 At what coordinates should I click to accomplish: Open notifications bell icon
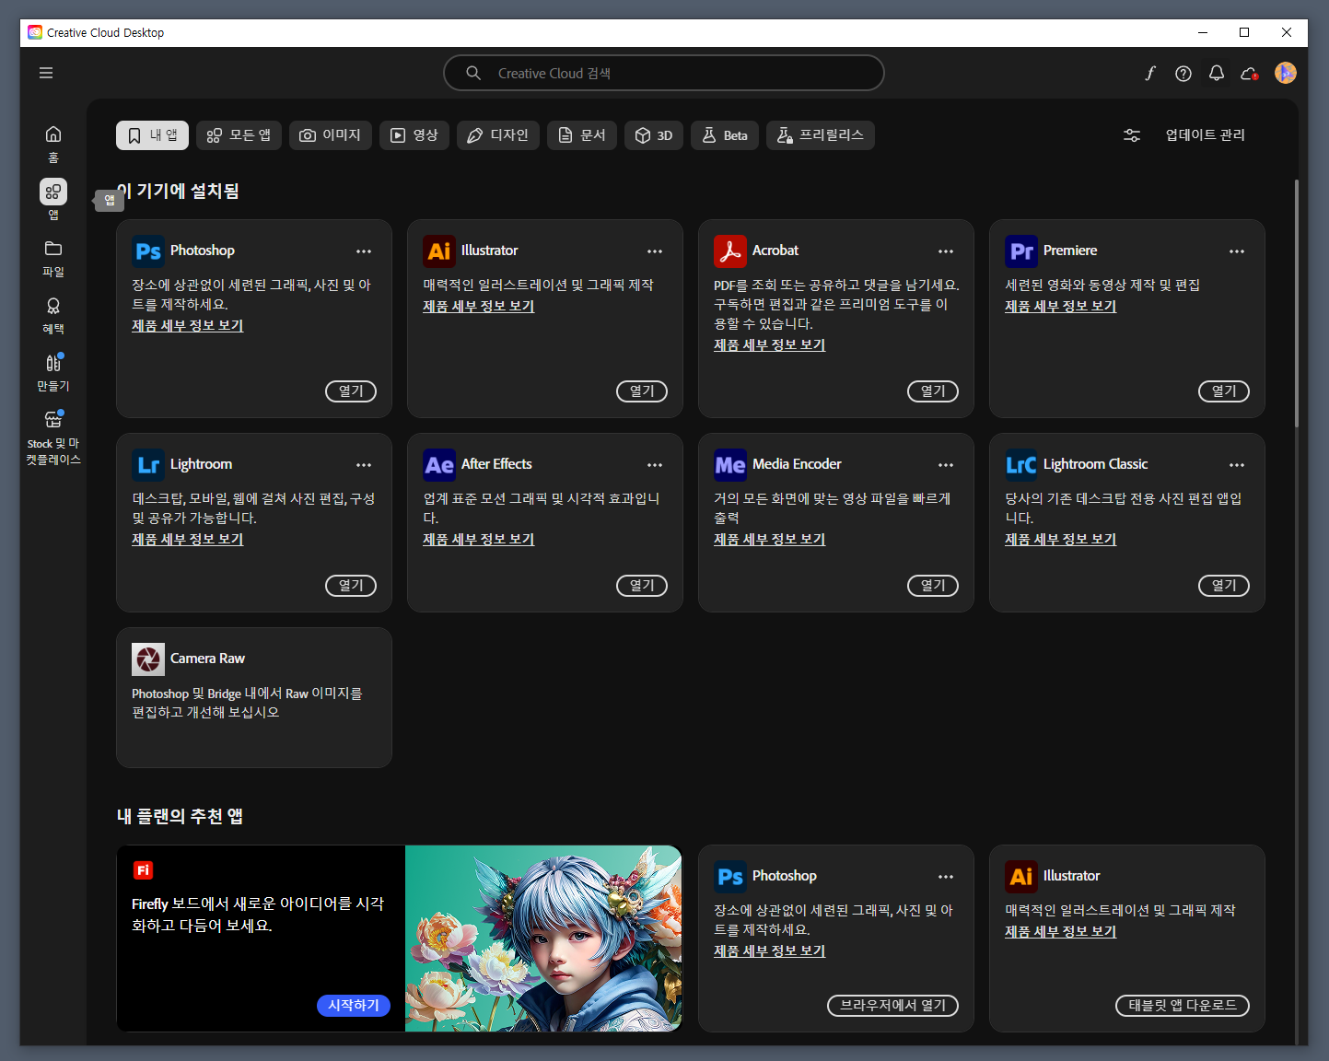1217,73
